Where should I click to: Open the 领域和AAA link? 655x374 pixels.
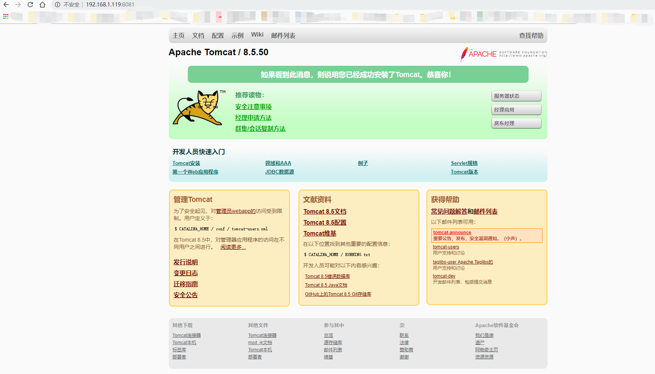click(278, 163)
